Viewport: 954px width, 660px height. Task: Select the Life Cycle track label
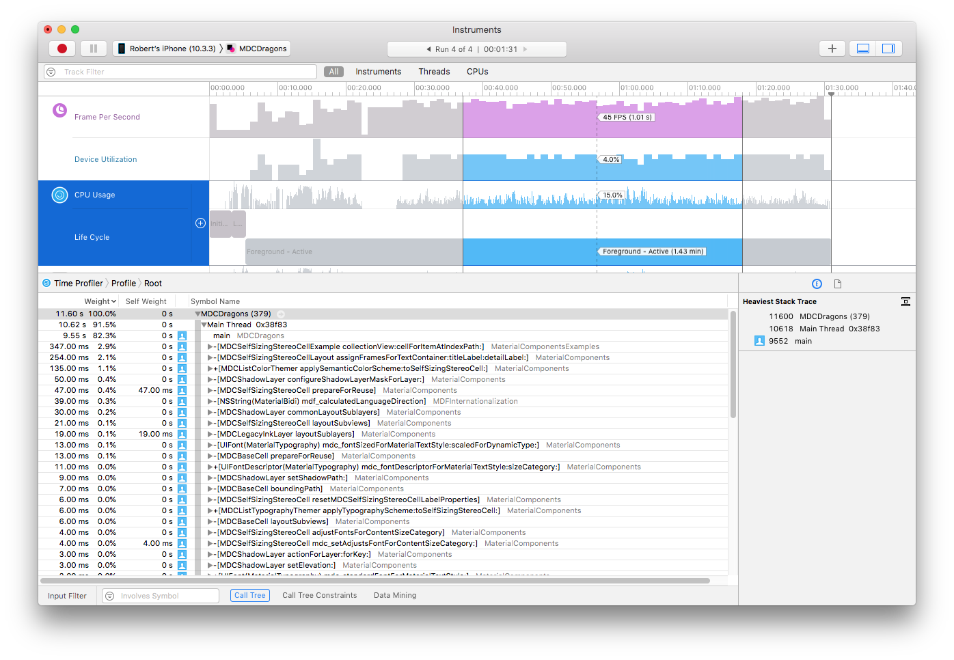(x=92, y=237)
